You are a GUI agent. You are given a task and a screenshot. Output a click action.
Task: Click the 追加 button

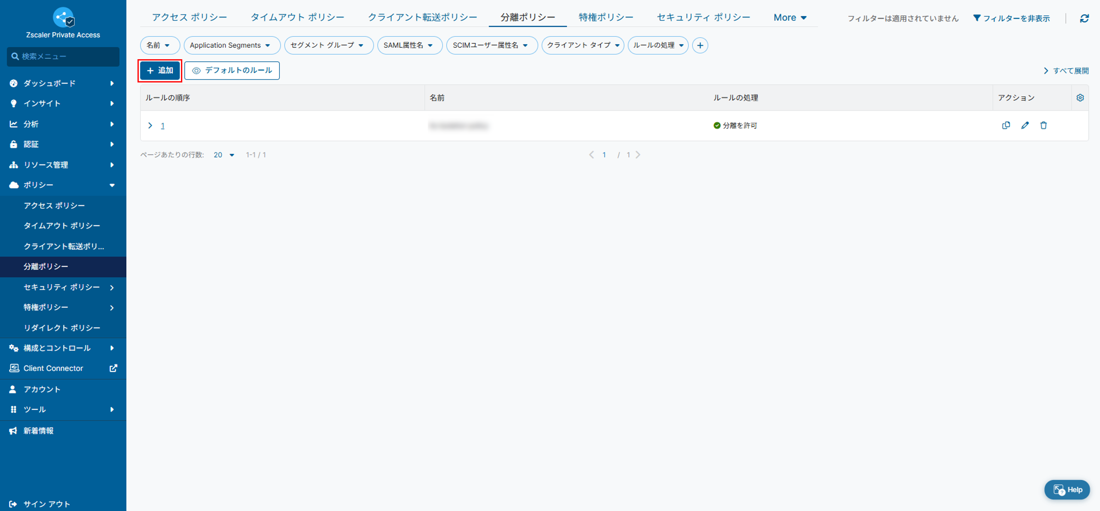pyautogui.click(x=160, y=70)
